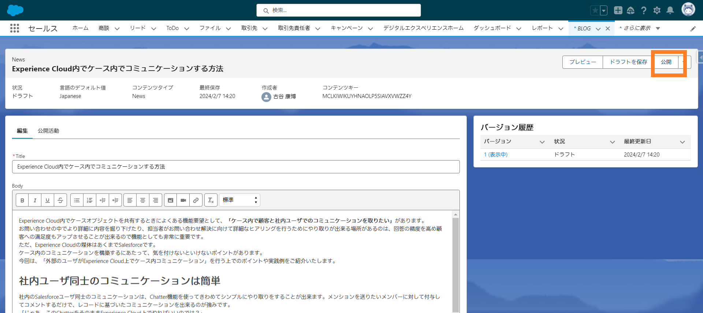Expand the 取引先責任者 tab dropdown chevron
Viewport: 703px width, 313px height.
click(x=318, y=29)
